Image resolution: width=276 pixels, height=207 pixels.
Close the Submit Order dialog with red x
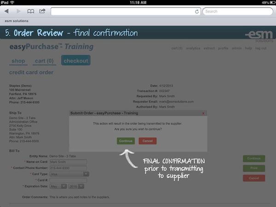pos(203,113)
